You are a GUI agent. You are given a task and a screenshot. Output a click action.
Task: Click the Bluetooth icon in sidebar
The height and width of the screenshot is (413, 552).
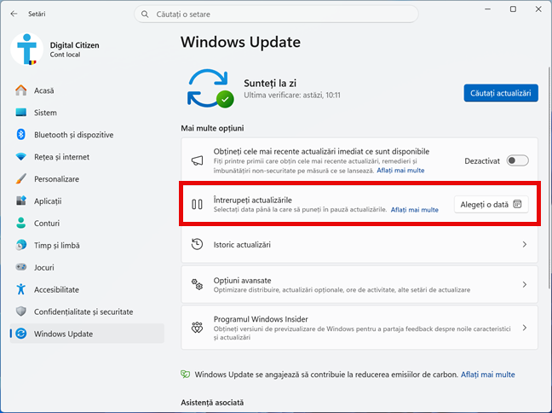pyautogui.click(x=21, y=134)
